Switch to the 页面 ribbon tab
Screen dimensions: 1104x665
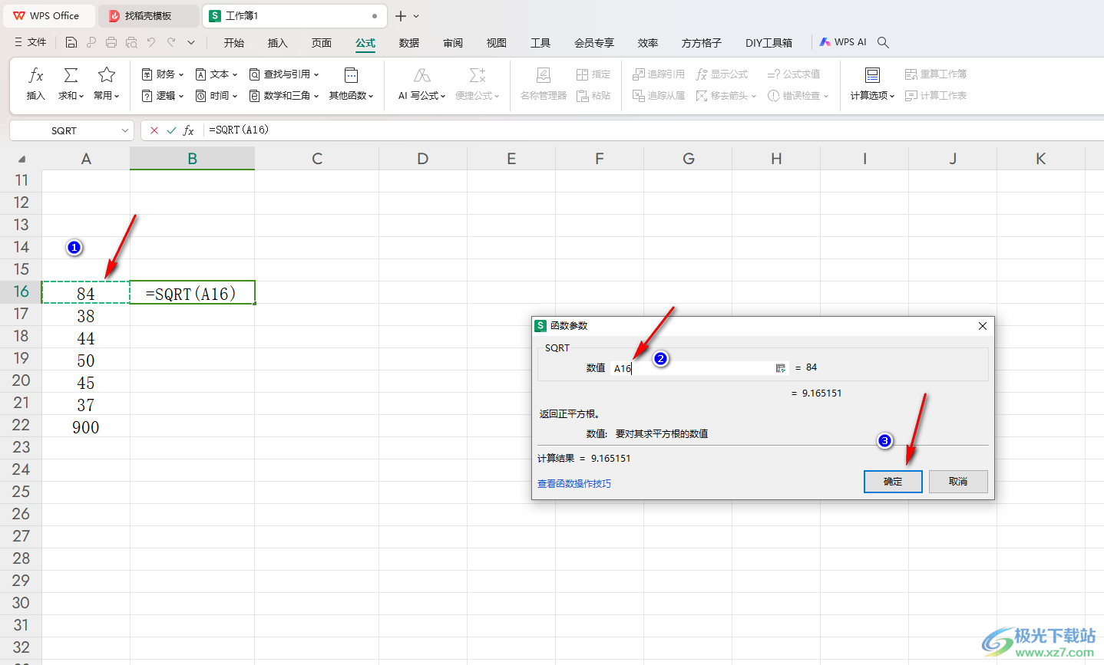tap(322, 43)
